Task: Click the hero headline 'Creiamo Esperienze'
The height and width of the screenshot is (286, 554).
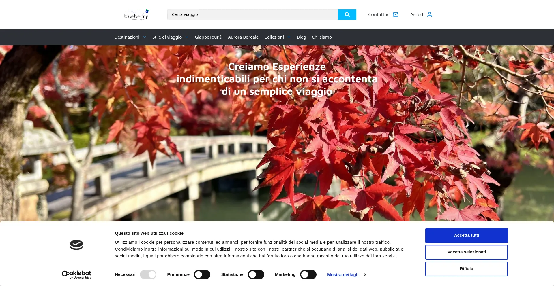Action: (x=277, y=67)
